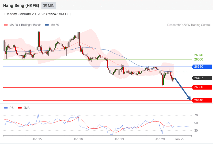
Task: Click the red 26140 target price tag
Action: tap(202, 100)
